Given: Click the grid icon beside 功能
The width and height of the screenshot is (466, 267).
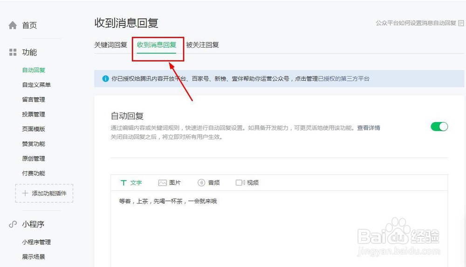Looking at the screenshot, I should click(x=13, y=52).
